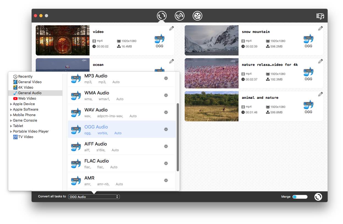Open the media toolbox film reel icon

[x=197, y=16]
